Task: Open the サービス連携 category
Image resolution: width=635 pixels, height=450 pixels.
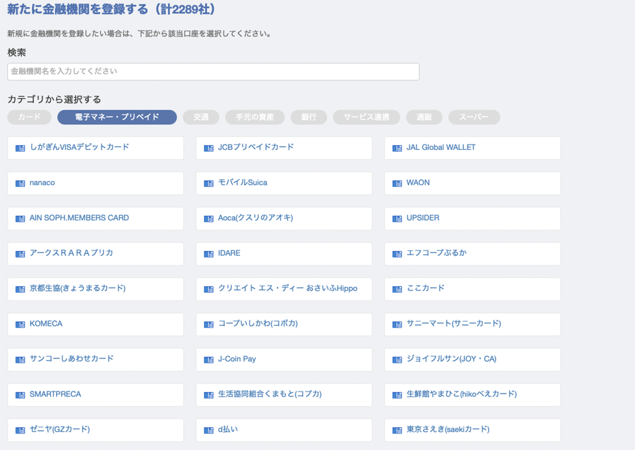Action: point(366,117)
